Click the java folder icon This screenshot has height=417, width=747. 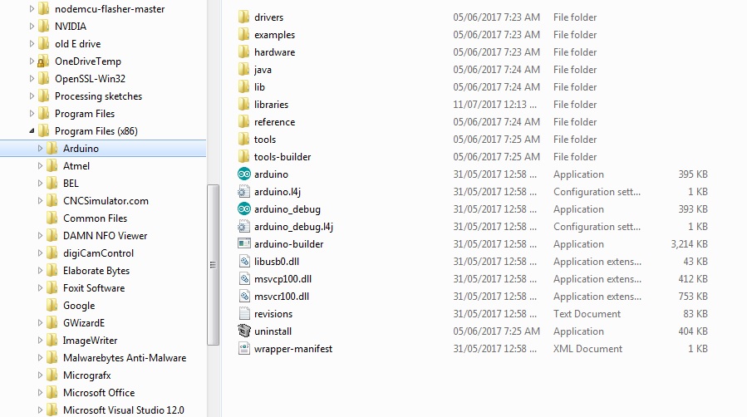243,70
